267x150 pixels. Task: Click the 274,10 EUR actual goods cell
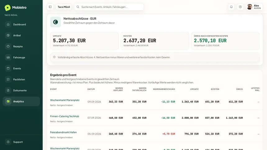pyautogui.click(x=139, y=134)
